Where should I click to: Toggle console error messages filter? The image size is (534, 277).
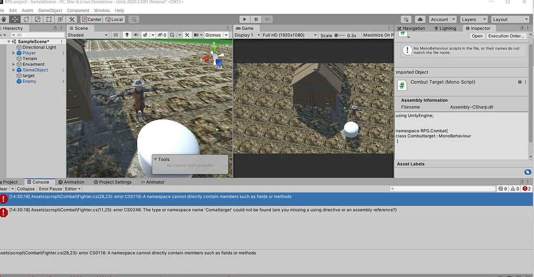(x=527, y=188)
